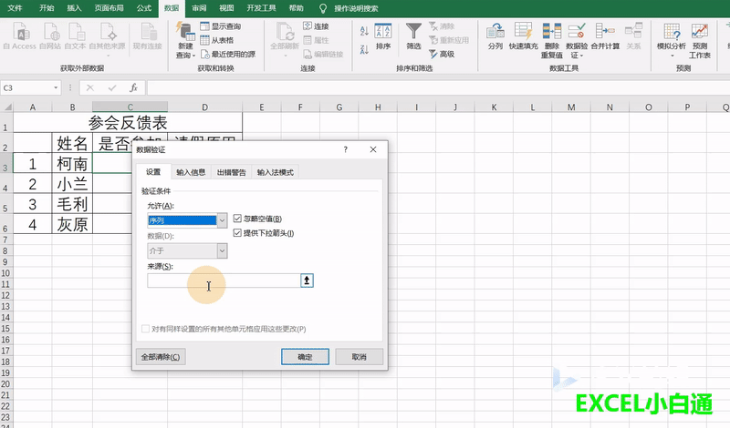Open the File (文件) tab

coord(15,8)
